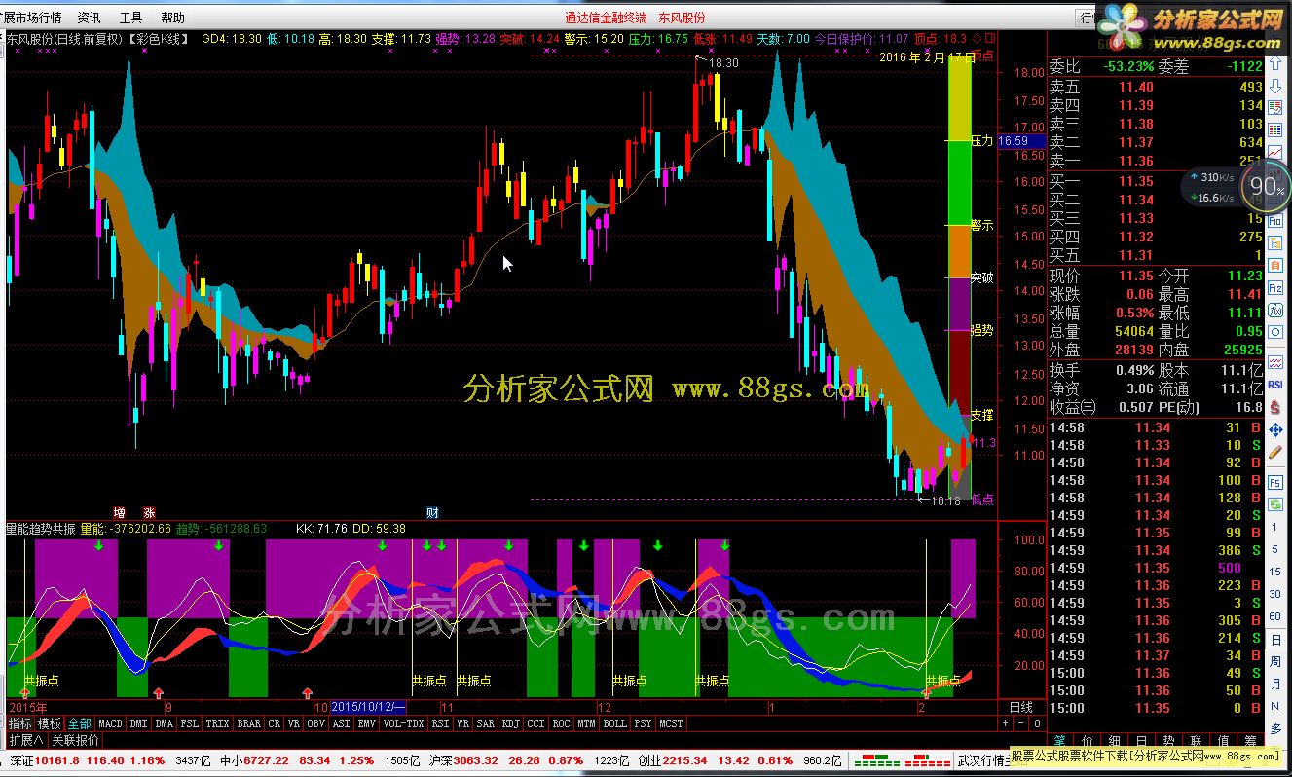This screenshot has width=1292, height=777.
Task: Switch to weekly 周 period
Action: coord(1274,662)
